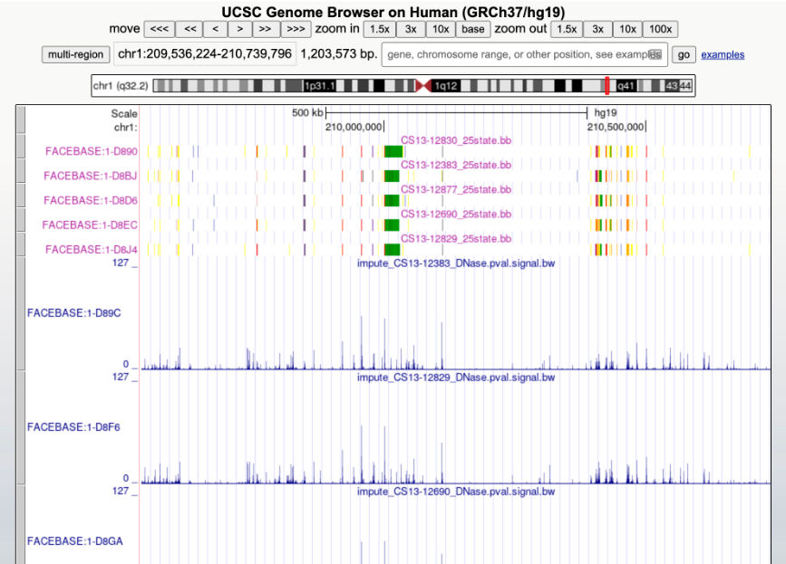Click the green block in the CS13-12830_25state track
The image size is (786, 564).
pyautogui.click(x=392, y=151)
